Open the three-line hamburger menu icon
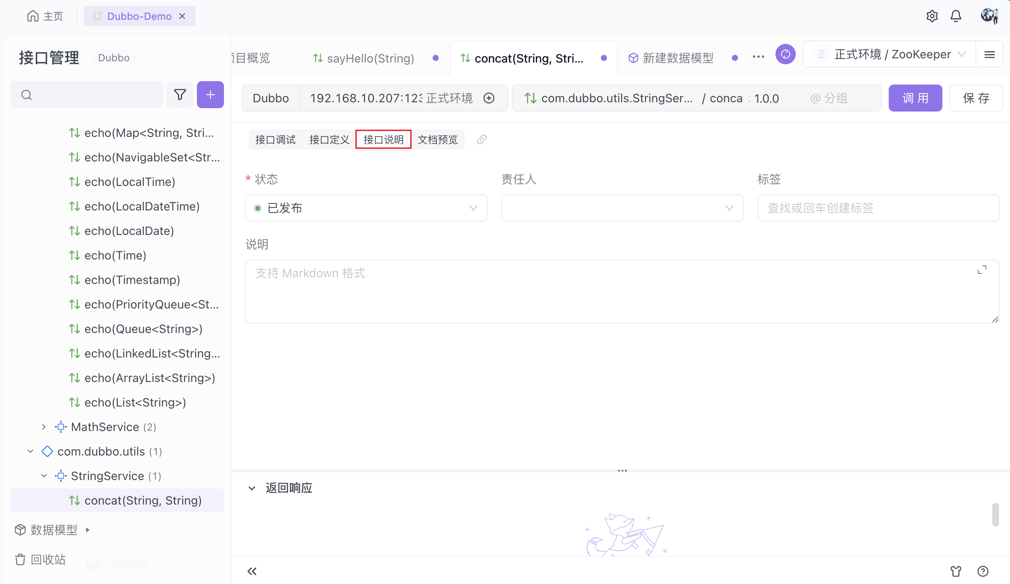1010x584 pixels. (989, 55)
